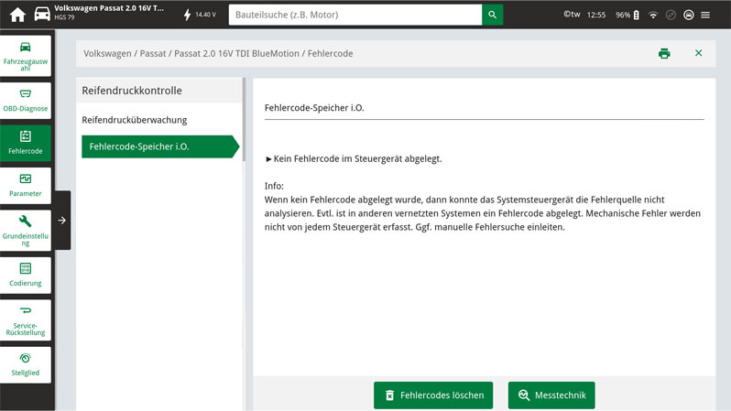Image resolution: width=731 pixels, height=411 pixels.
Task: Click the Wi-Fi status icon
Action: click(653, 15)
